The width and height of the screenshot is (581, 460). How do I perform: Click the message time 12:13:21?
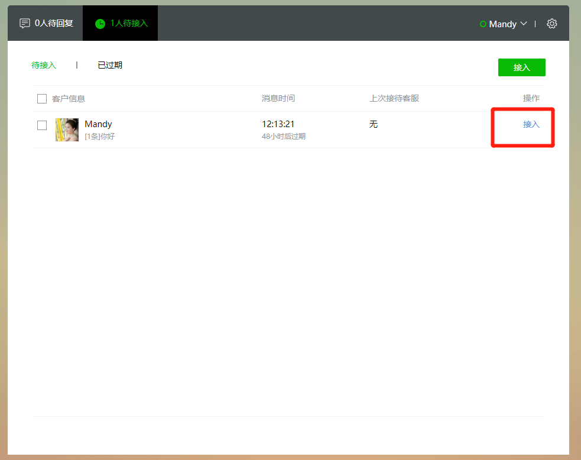pyautogui.click(x=278, y=124)
